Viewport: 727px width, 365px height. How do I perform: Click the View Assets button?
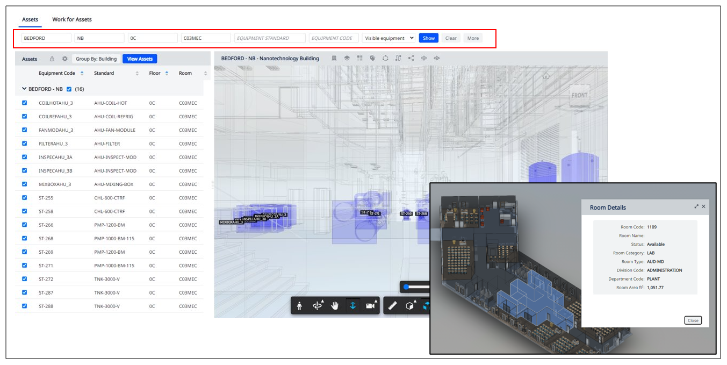(x=140, y=59)
